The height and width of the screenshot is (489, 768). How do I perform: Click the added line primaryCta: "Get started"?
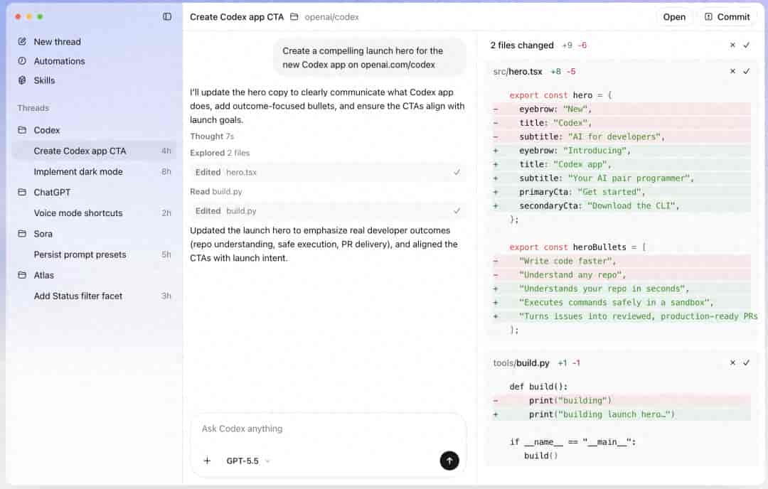point(621,192)
